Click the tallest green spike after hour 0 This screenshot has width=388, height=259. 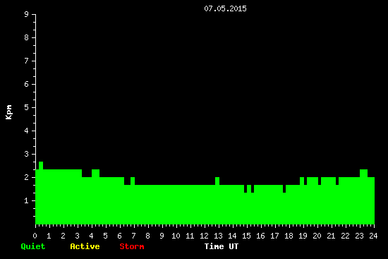tap(41, 165)
